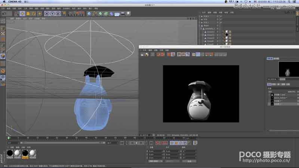
Task: Select first black material swatch
Action: click(x=10, y=153)
